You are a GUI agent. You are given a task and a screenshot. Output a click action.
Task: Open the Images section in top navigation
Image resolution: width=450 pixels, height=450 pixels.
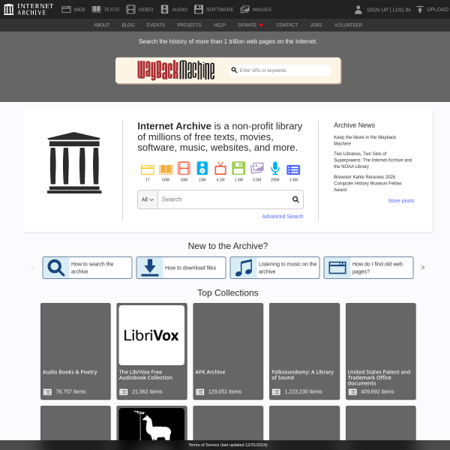coord(256,10)
